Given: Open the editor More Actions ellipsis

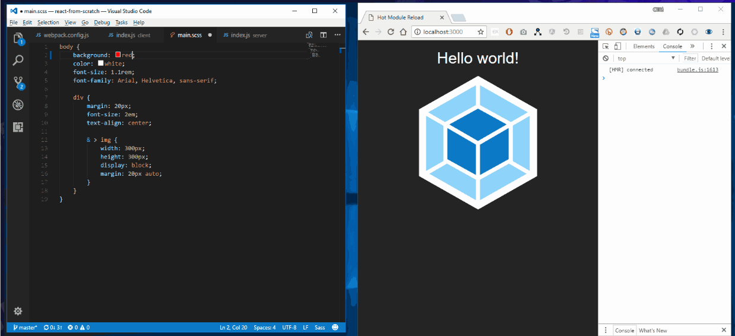Looking at the screenshot, I should point(338,35).
